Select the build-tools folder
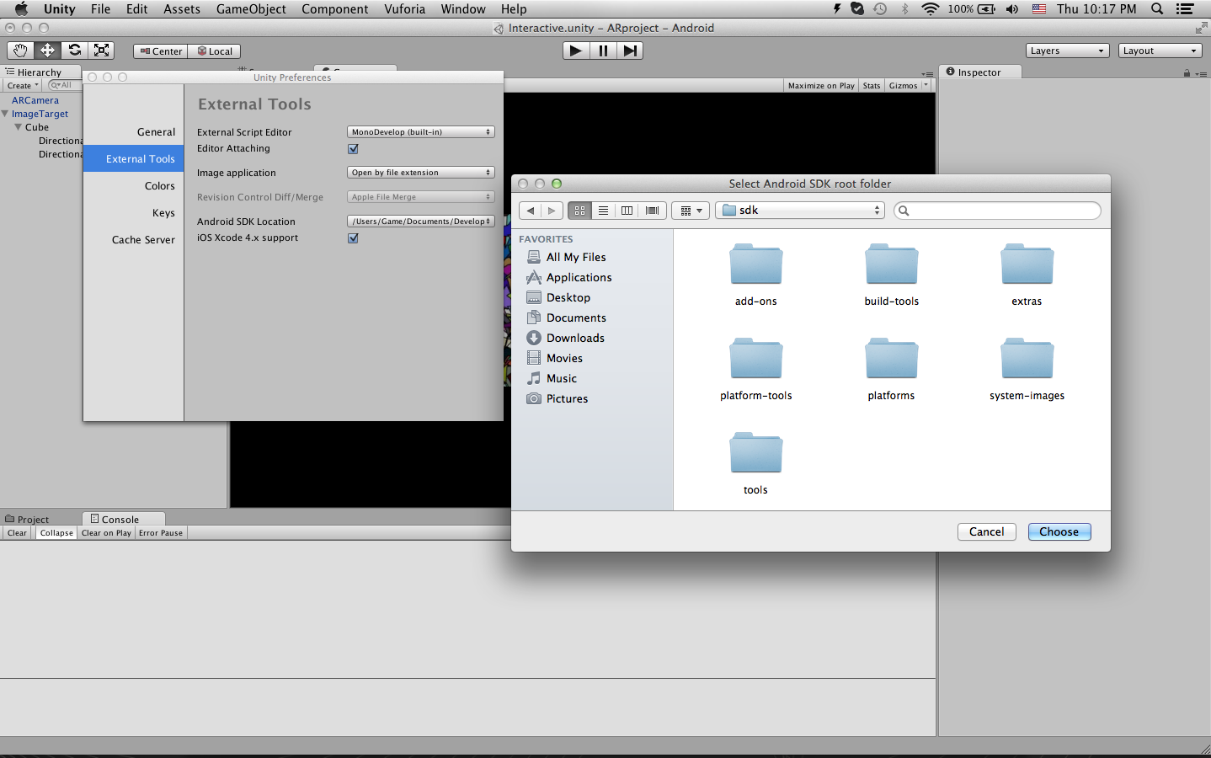Viewport: 1211px width, 758px height. pos(891,275)
